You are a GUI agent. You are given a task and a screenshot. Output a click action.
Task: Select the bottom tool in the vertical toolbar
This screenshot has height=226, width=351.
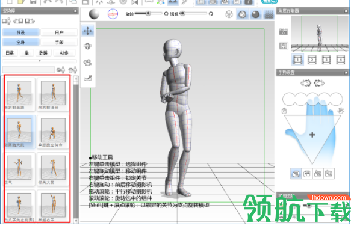(88, 78)
